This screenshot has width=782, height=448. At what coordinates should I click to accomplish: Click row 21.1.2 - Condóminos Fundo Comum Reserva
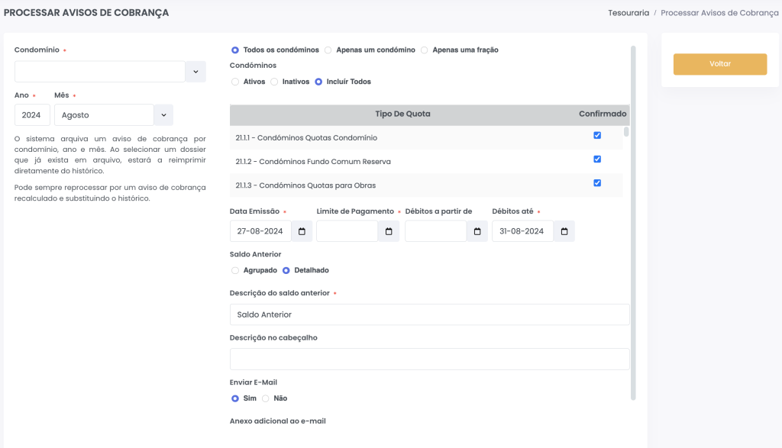coord(426,162)
